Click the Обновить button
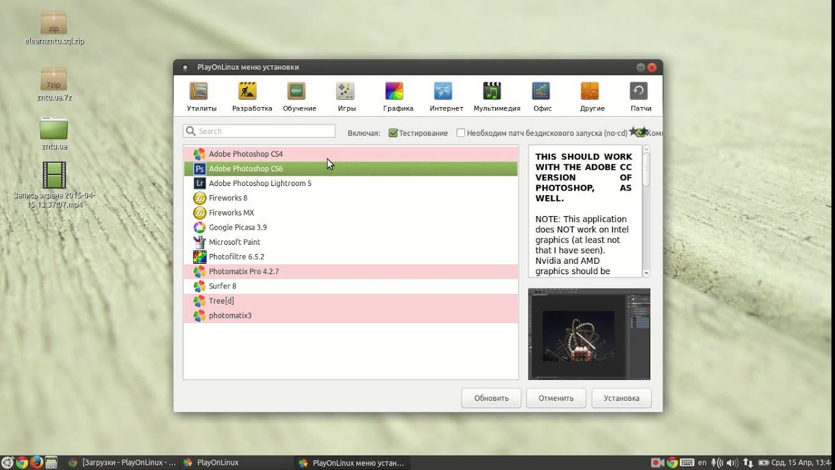 coord(491,398)
